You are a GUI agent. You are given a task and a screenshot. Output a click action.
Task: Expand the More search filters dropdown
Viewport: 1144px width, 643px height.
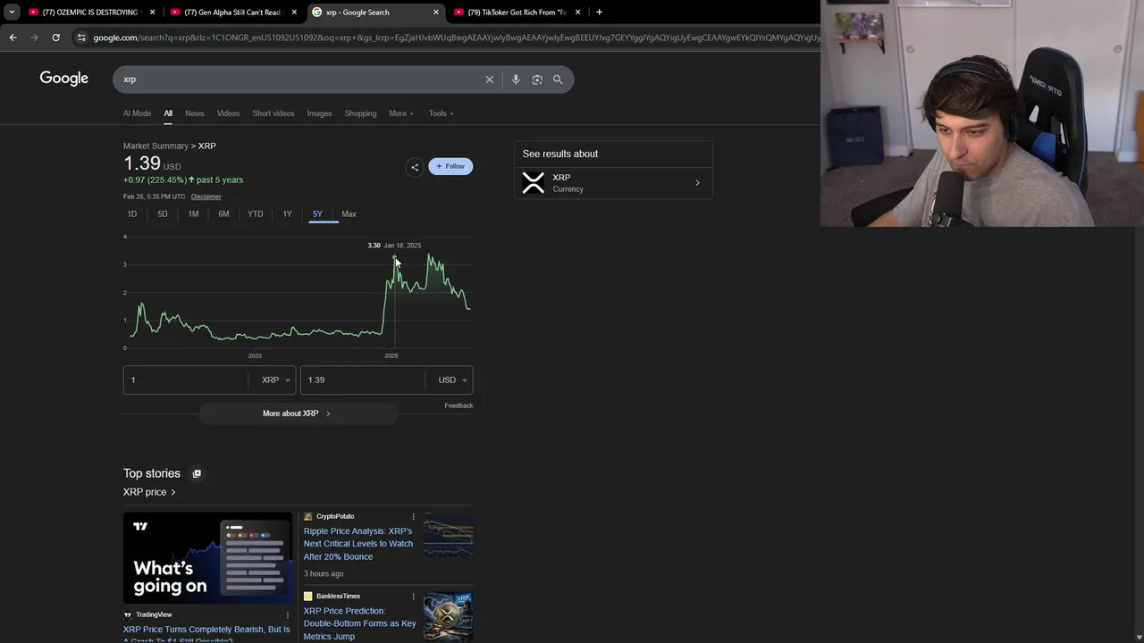pos(401,113)
